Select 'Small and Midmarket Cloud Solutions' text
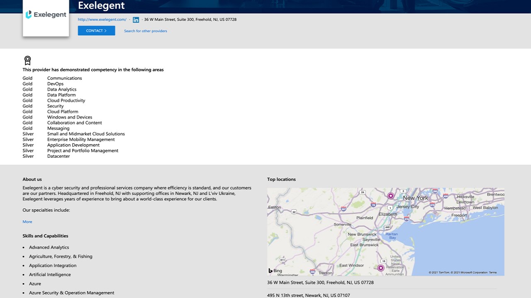Image resolution: width=531 pixels, height=298 pixels. pyautogui.click(x=86, y=134)
